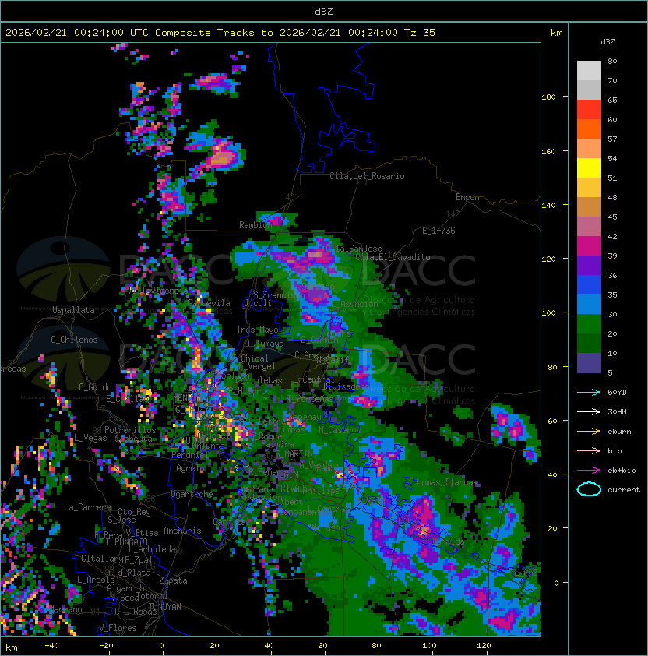This screenshot has height=656, width=648.
Task: Click the '120' km tick on the horizontal axis
Action: [x=484, y=646]
